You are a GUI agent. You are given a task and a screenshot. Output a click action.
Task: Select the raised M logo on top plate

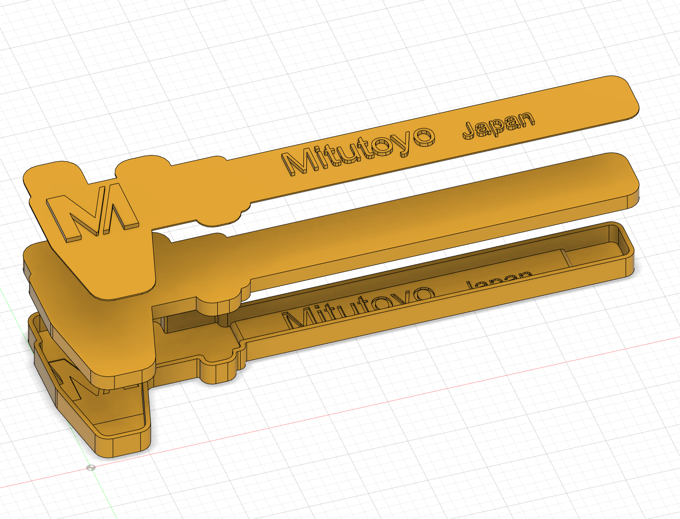(x=92, y=216)
